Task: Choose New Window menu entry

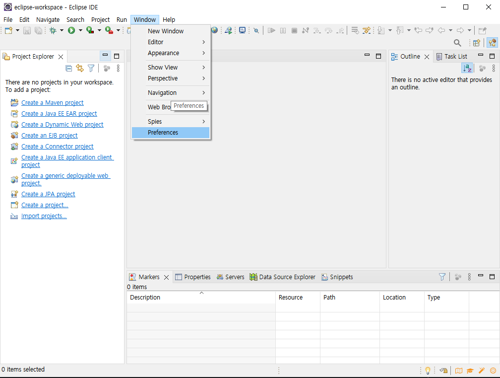Action: [x=171, y=31]
